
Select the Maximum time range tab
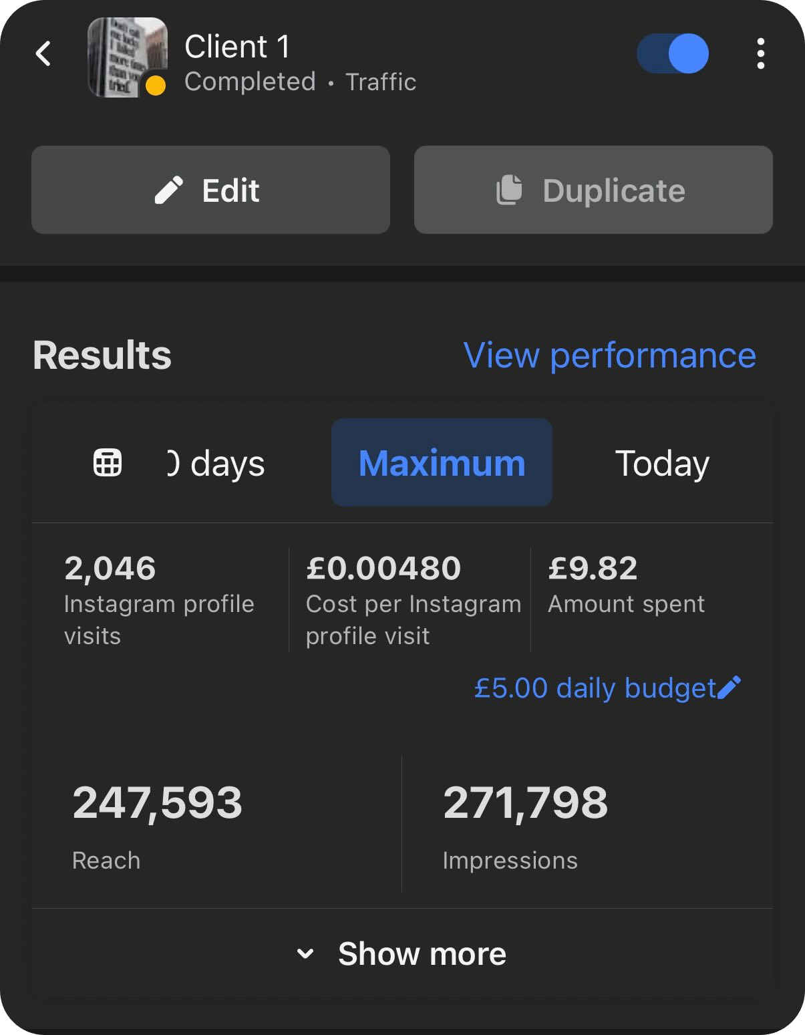(442, 462)
